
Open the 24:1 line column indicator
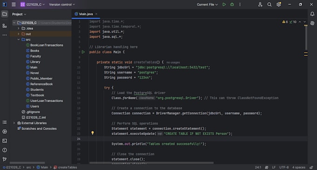pyautogui.click(x=258, y=167)
